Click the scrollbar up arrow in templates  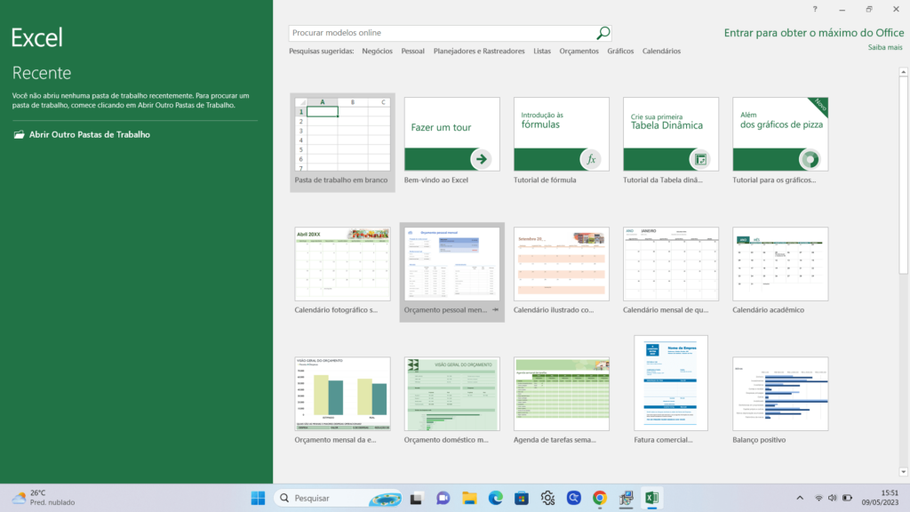tap(904, 72)
